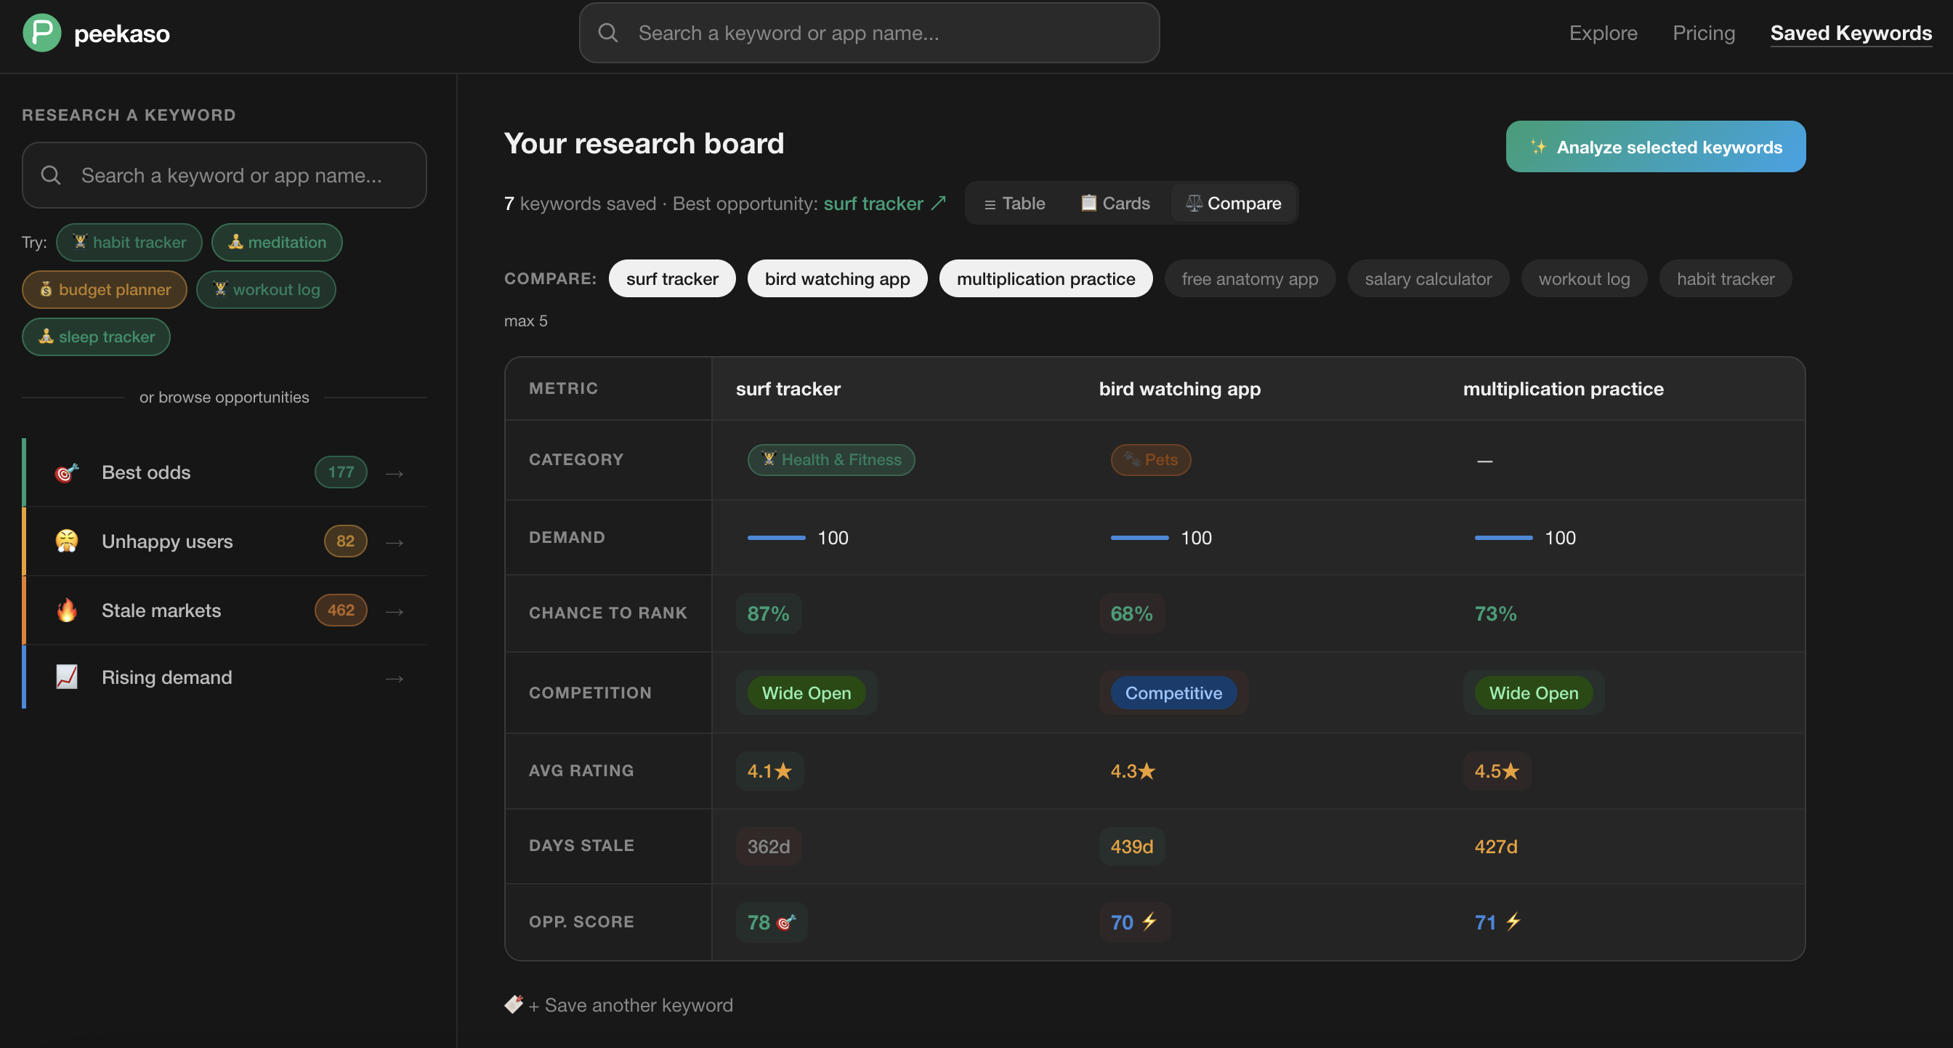Image resolution: width=1953 pixels, height=1048 pixels.
Task: Click the peekaso logo icon
Action: coord(41,33)
